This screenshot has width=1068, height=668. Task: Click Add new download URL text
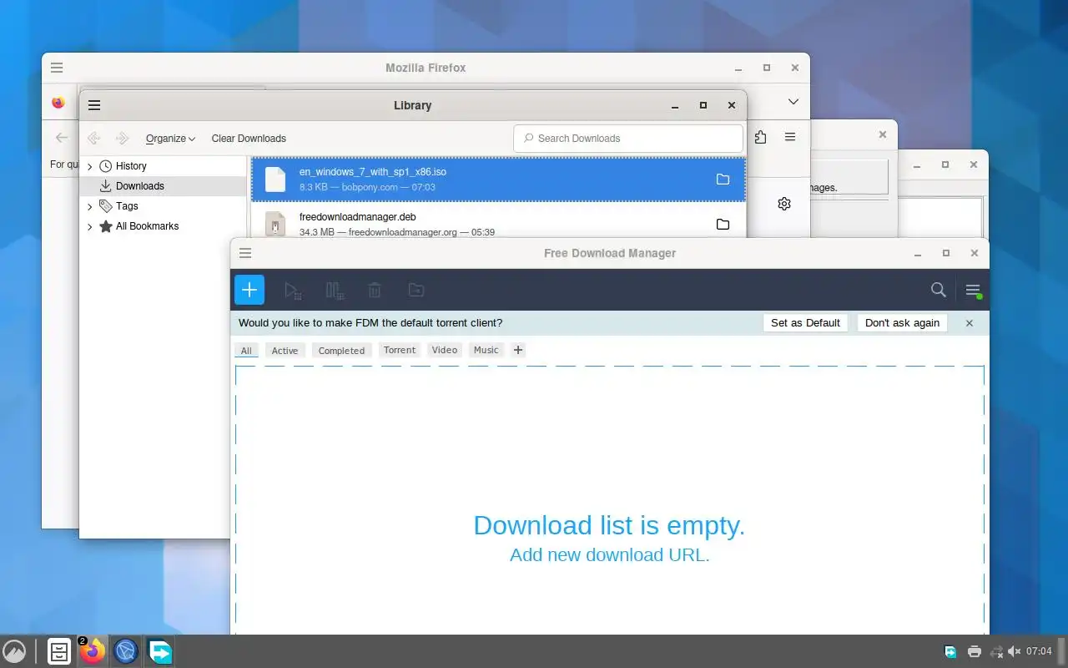(610, 554)
